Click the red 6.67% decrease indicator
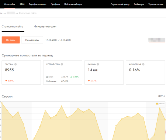The image size is (166, 140). tap(92, 81)
